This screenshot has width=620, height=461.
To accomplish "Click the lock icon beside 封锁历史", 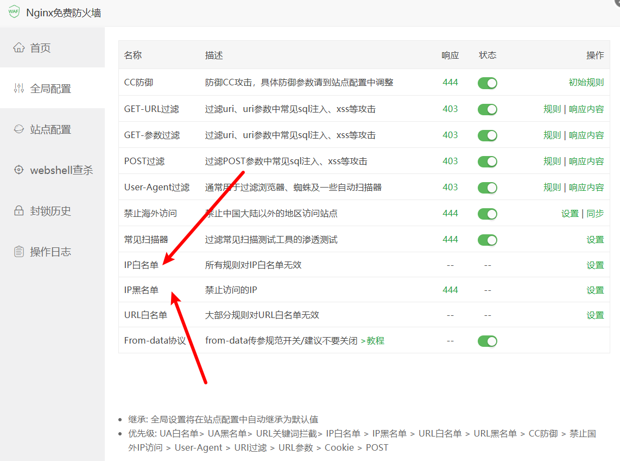I will pos(18,211).
